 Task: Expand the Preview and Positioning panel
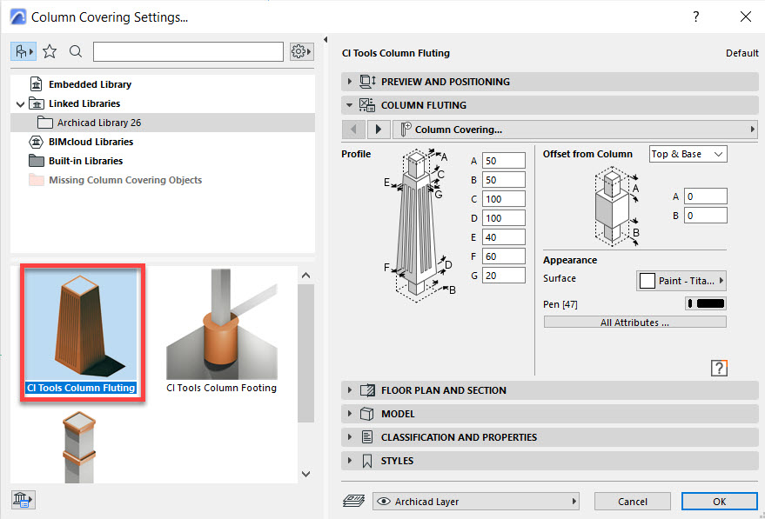click(x=349, y=82)
